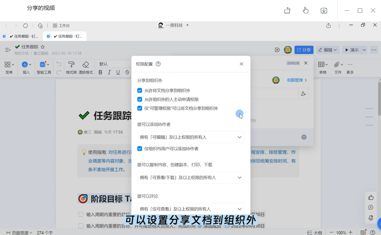Expand the 谁可以添加协作者 dropdown

coord(190,137)
